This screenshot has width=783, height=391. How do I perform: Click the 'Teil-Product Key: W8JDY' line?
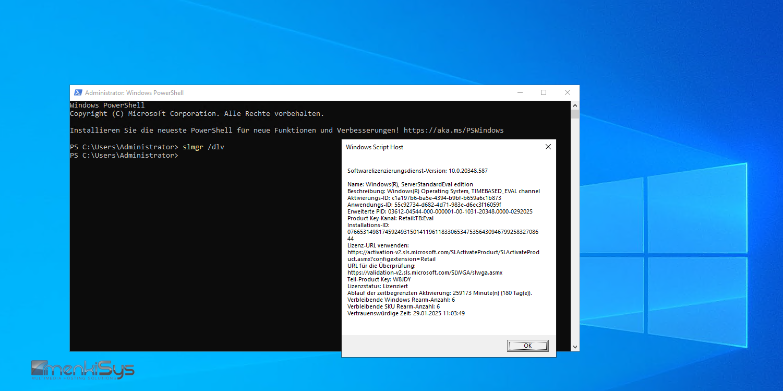point(379,279)
